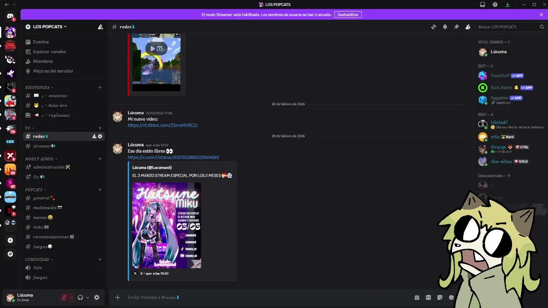Image resolution: width=548 pixels, height=308 pixels.
Task: Join the streams voice channel
Action: click(64, 146)
